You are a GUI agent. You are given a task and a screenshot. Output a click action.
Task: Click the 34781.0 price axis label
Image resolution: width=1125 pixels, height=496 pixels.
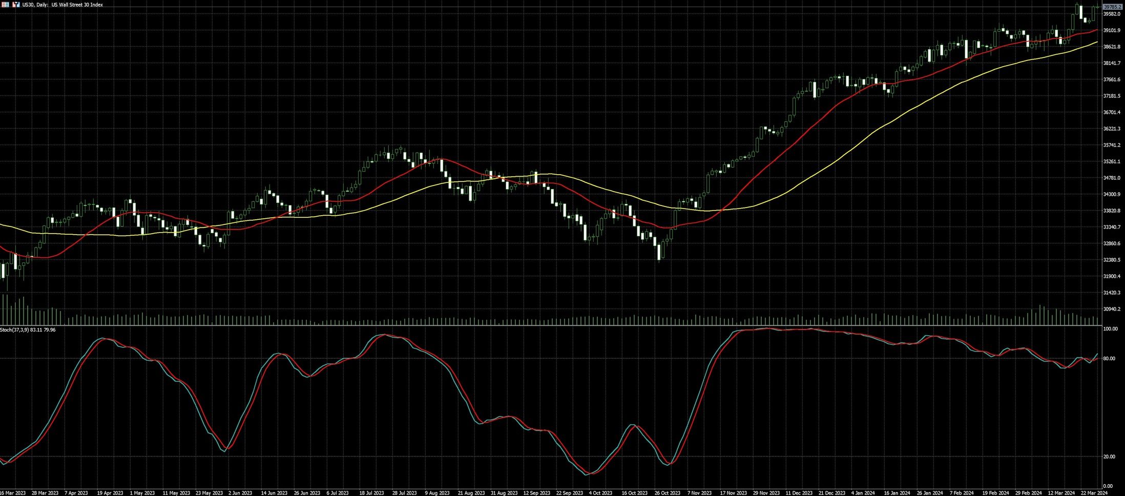(x=1111, y=178)
